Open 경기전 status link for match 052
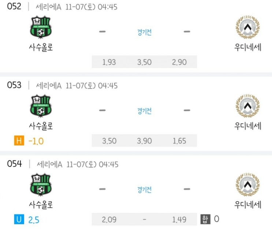 pos(145,32)
